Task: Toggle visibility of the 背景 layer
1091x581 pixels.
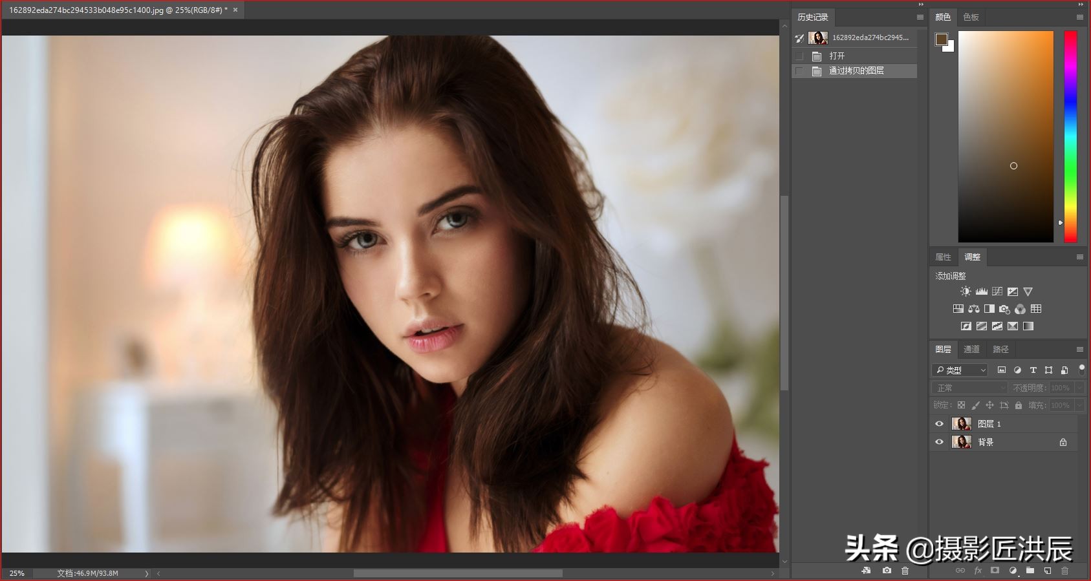Action: coord(940,442)
